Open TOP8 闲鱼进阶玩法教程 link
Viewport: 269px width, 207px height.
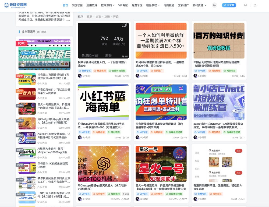[53, 165]
